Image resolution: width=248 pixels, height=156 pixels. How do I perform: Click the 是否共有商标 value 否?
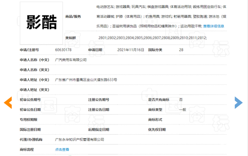181,100
